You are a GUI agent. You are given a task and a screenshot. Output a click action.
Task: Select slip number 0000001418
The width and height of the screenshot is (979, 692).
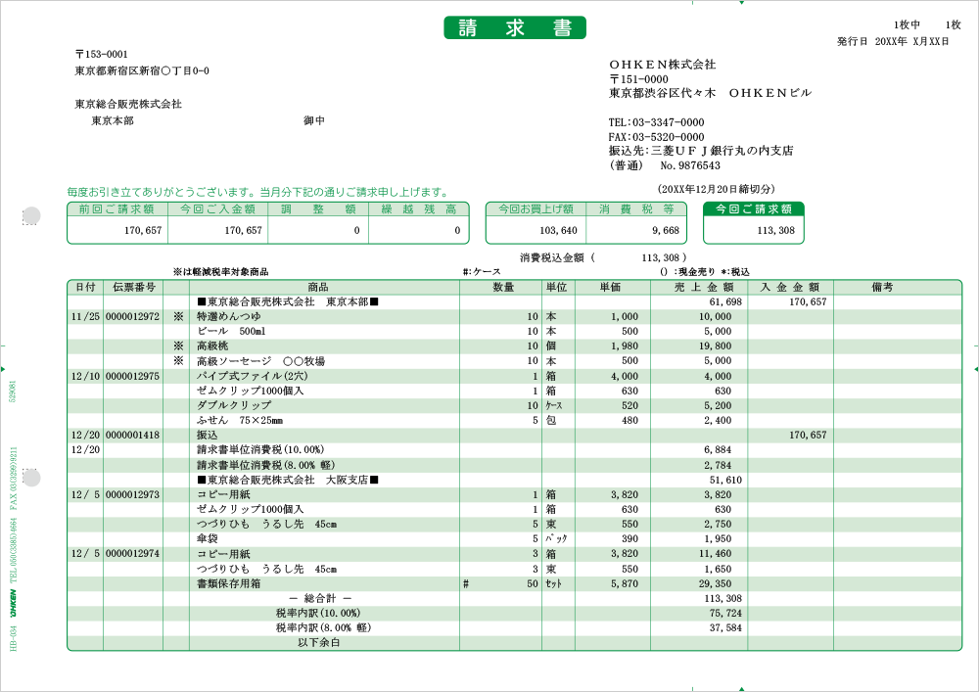(x=132, y=435)
